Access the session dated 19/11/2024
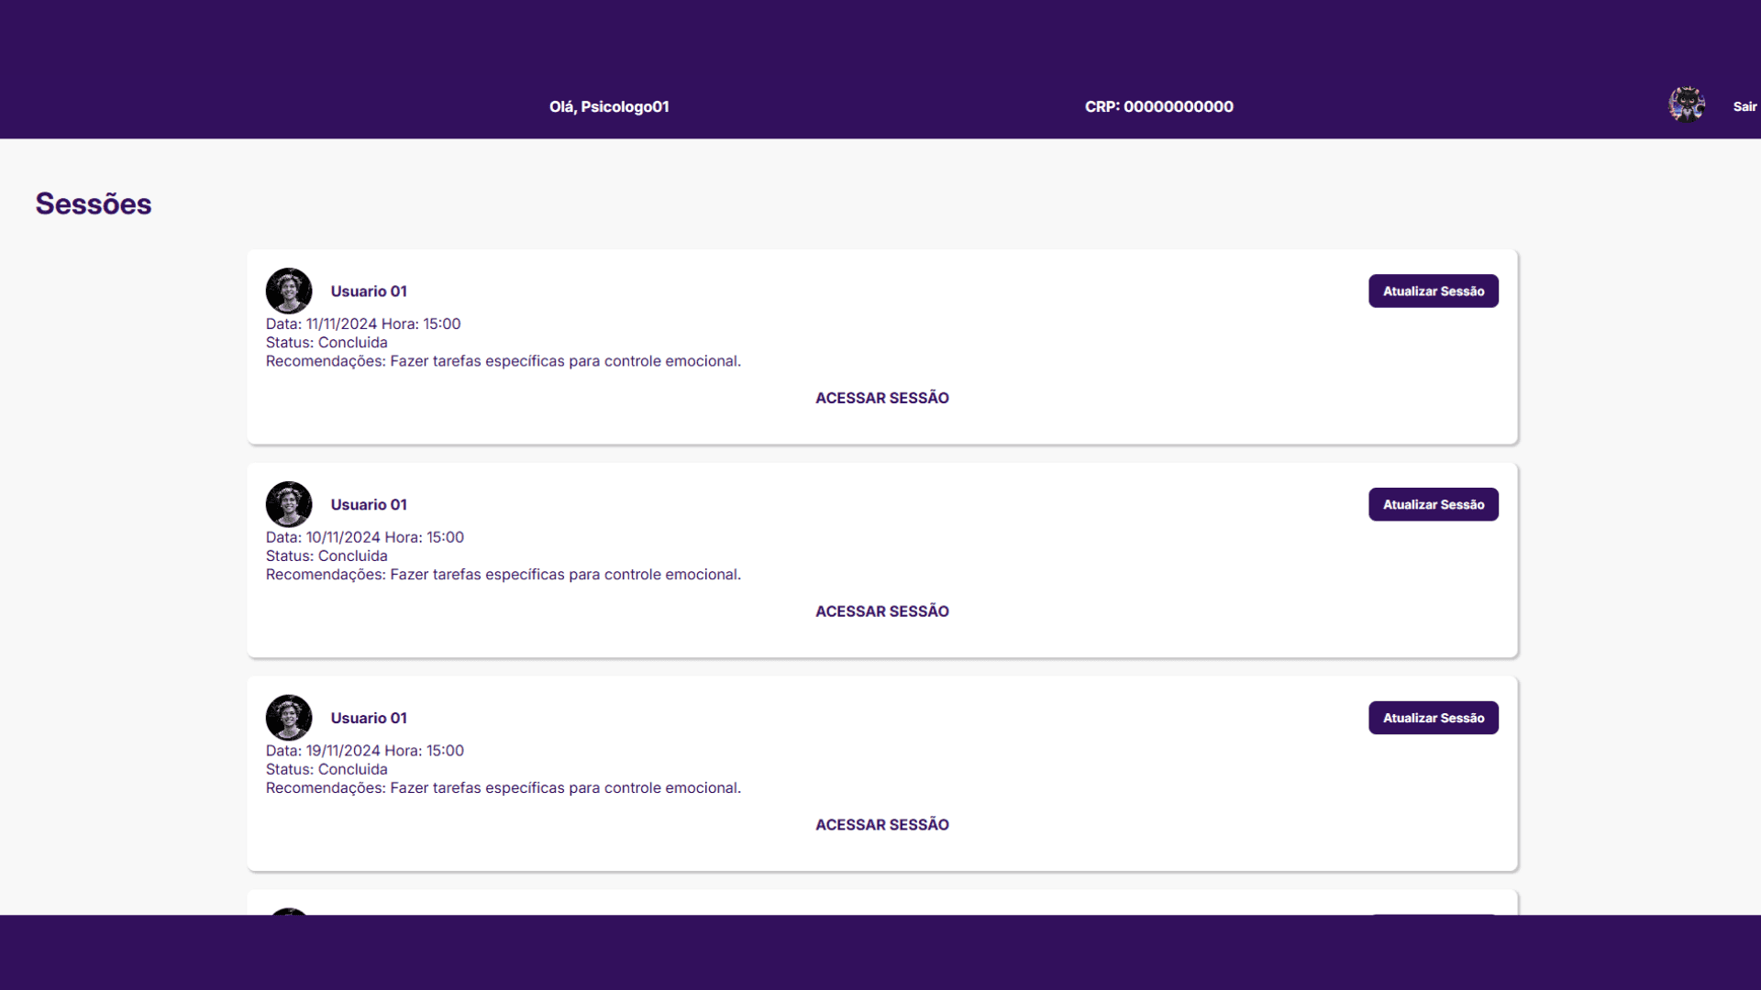1761x990 pixels. coord(882,825)
